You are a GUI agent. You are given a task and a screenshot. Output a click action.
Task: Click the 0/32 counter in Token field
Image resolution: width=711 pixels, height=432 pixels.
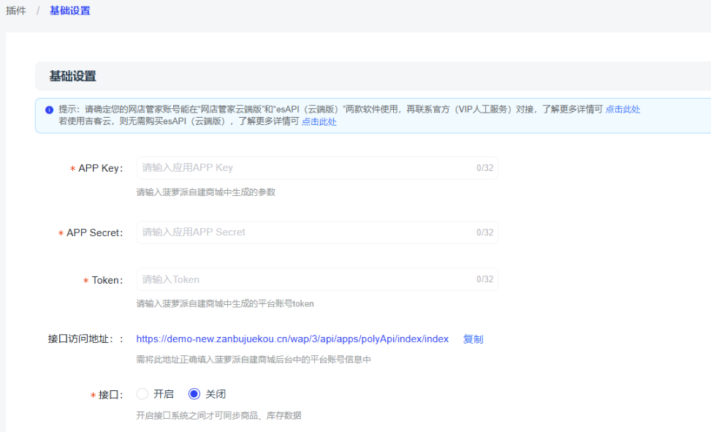tap(484, 279)
